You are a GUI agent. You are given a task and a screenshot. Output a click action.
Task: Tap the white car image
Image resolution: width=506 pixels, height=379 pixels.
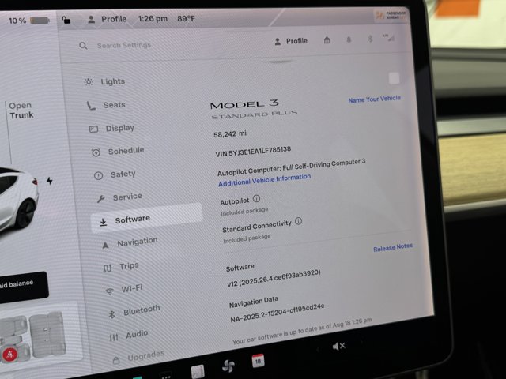coord(17,199)
